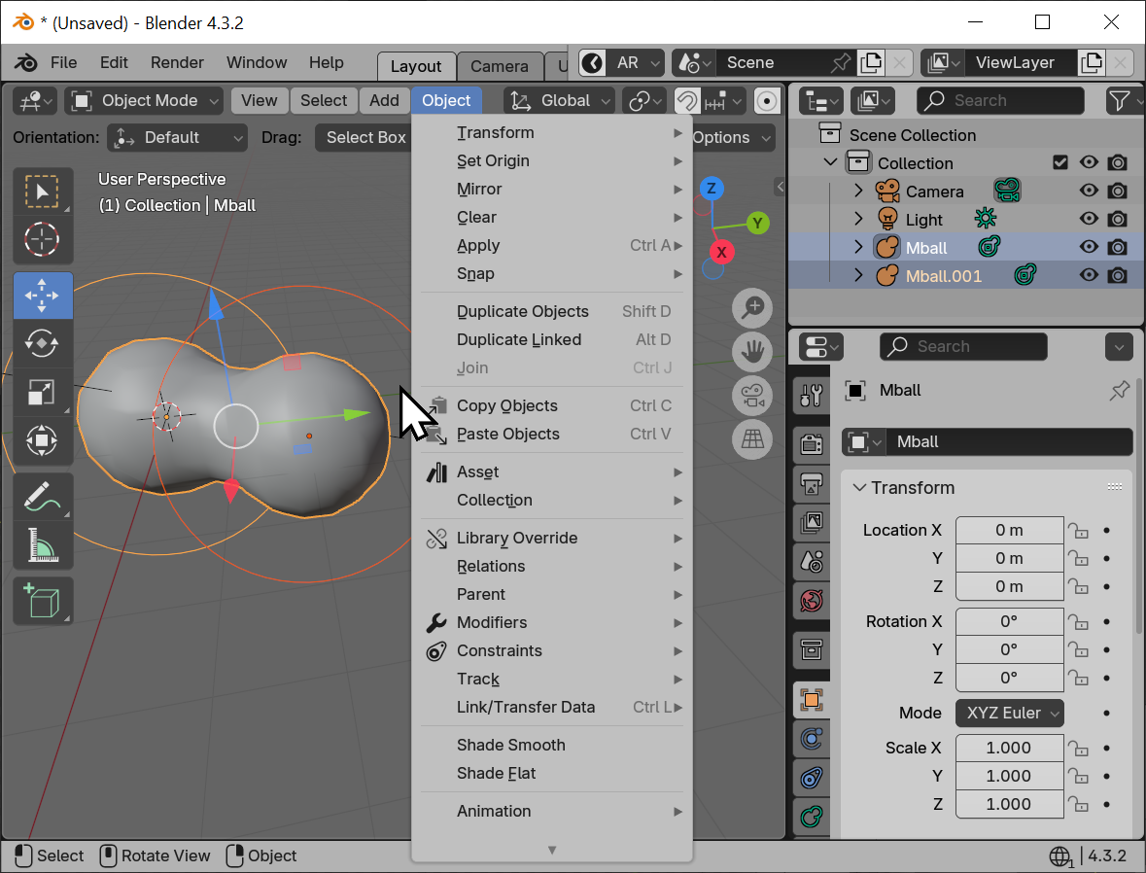Click the Select button in header

pyautogui.click(x=324, y=101)
